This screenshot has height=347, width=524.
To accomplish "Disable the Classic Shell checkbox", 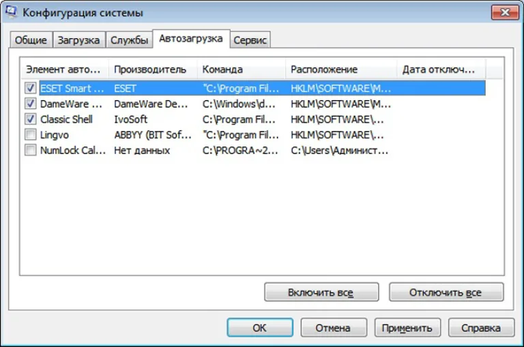I will coord(31,119).
